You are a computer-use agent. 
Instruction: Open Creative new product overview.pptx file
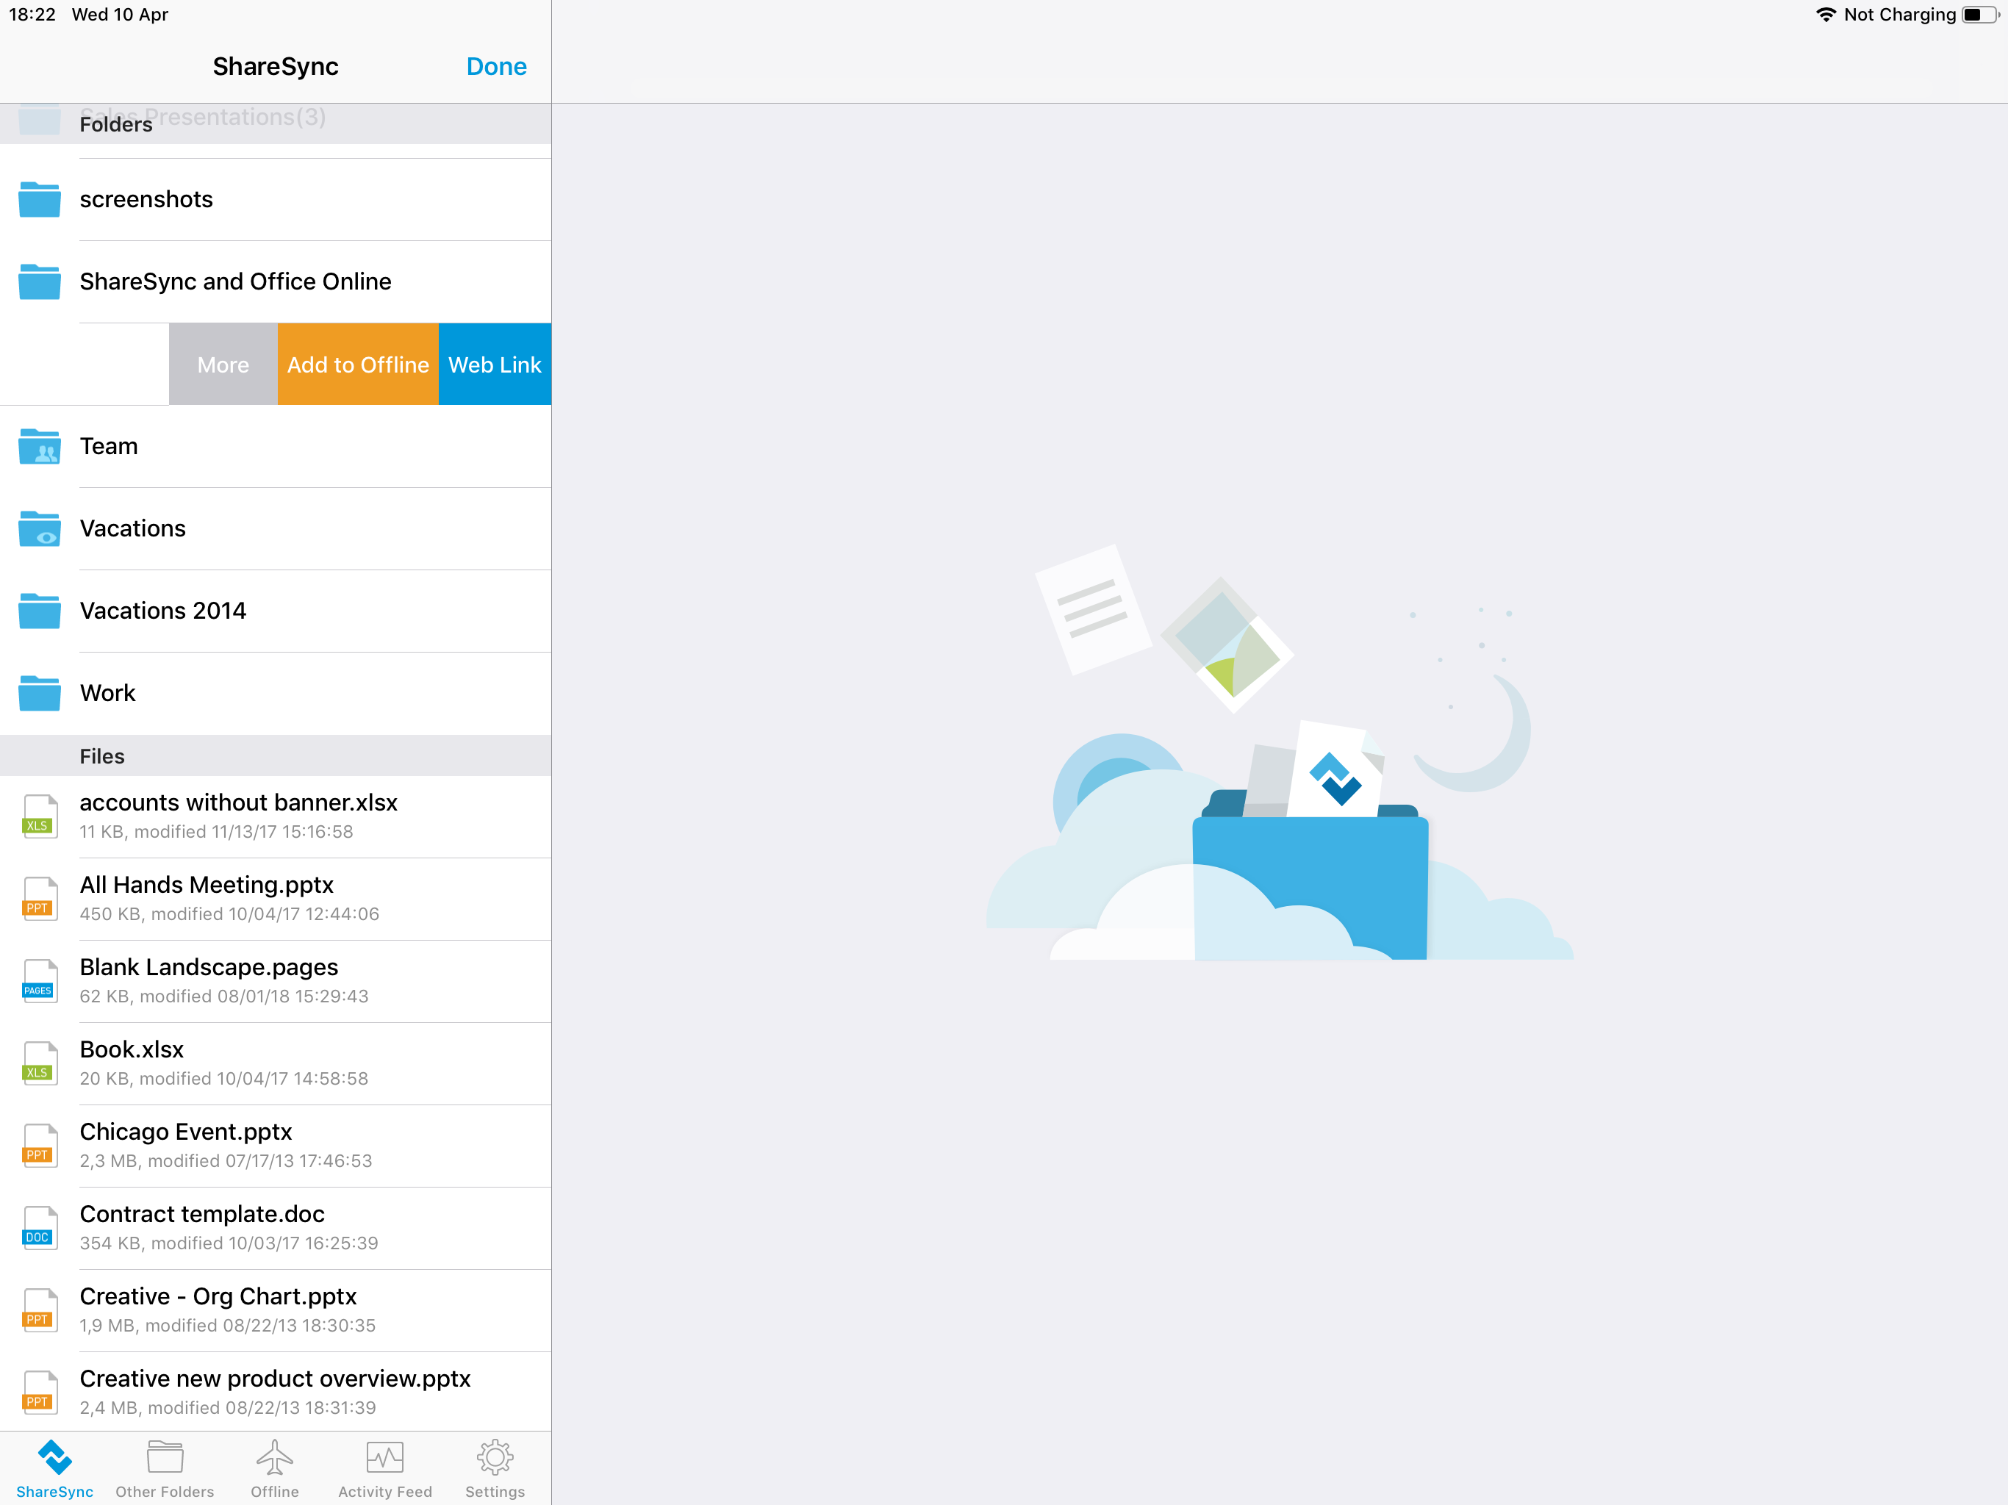tap(275, 1393)
